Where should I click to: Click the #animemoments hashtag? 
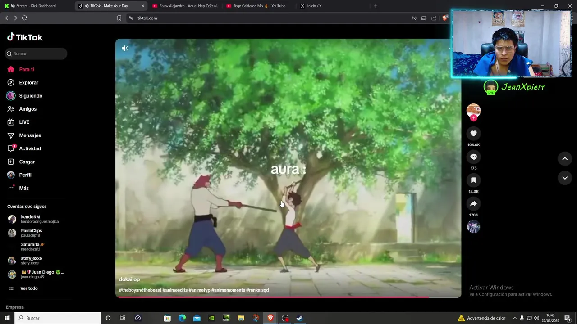tap(228, 290)
